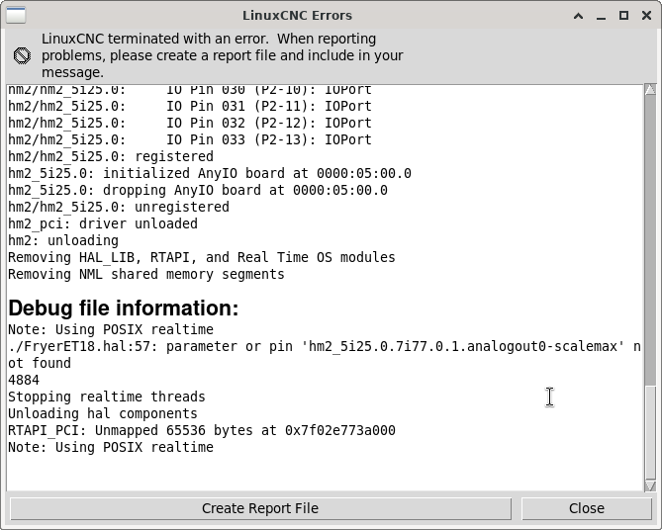Click the 'Stopping realtime threads' line

(x=106, y=397)
